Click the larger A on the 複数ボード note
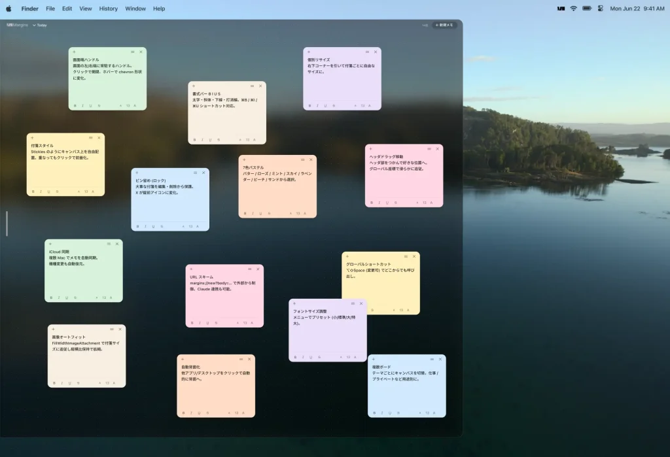The width and height of the screenshot is (670, 457). tap(434, 413)
